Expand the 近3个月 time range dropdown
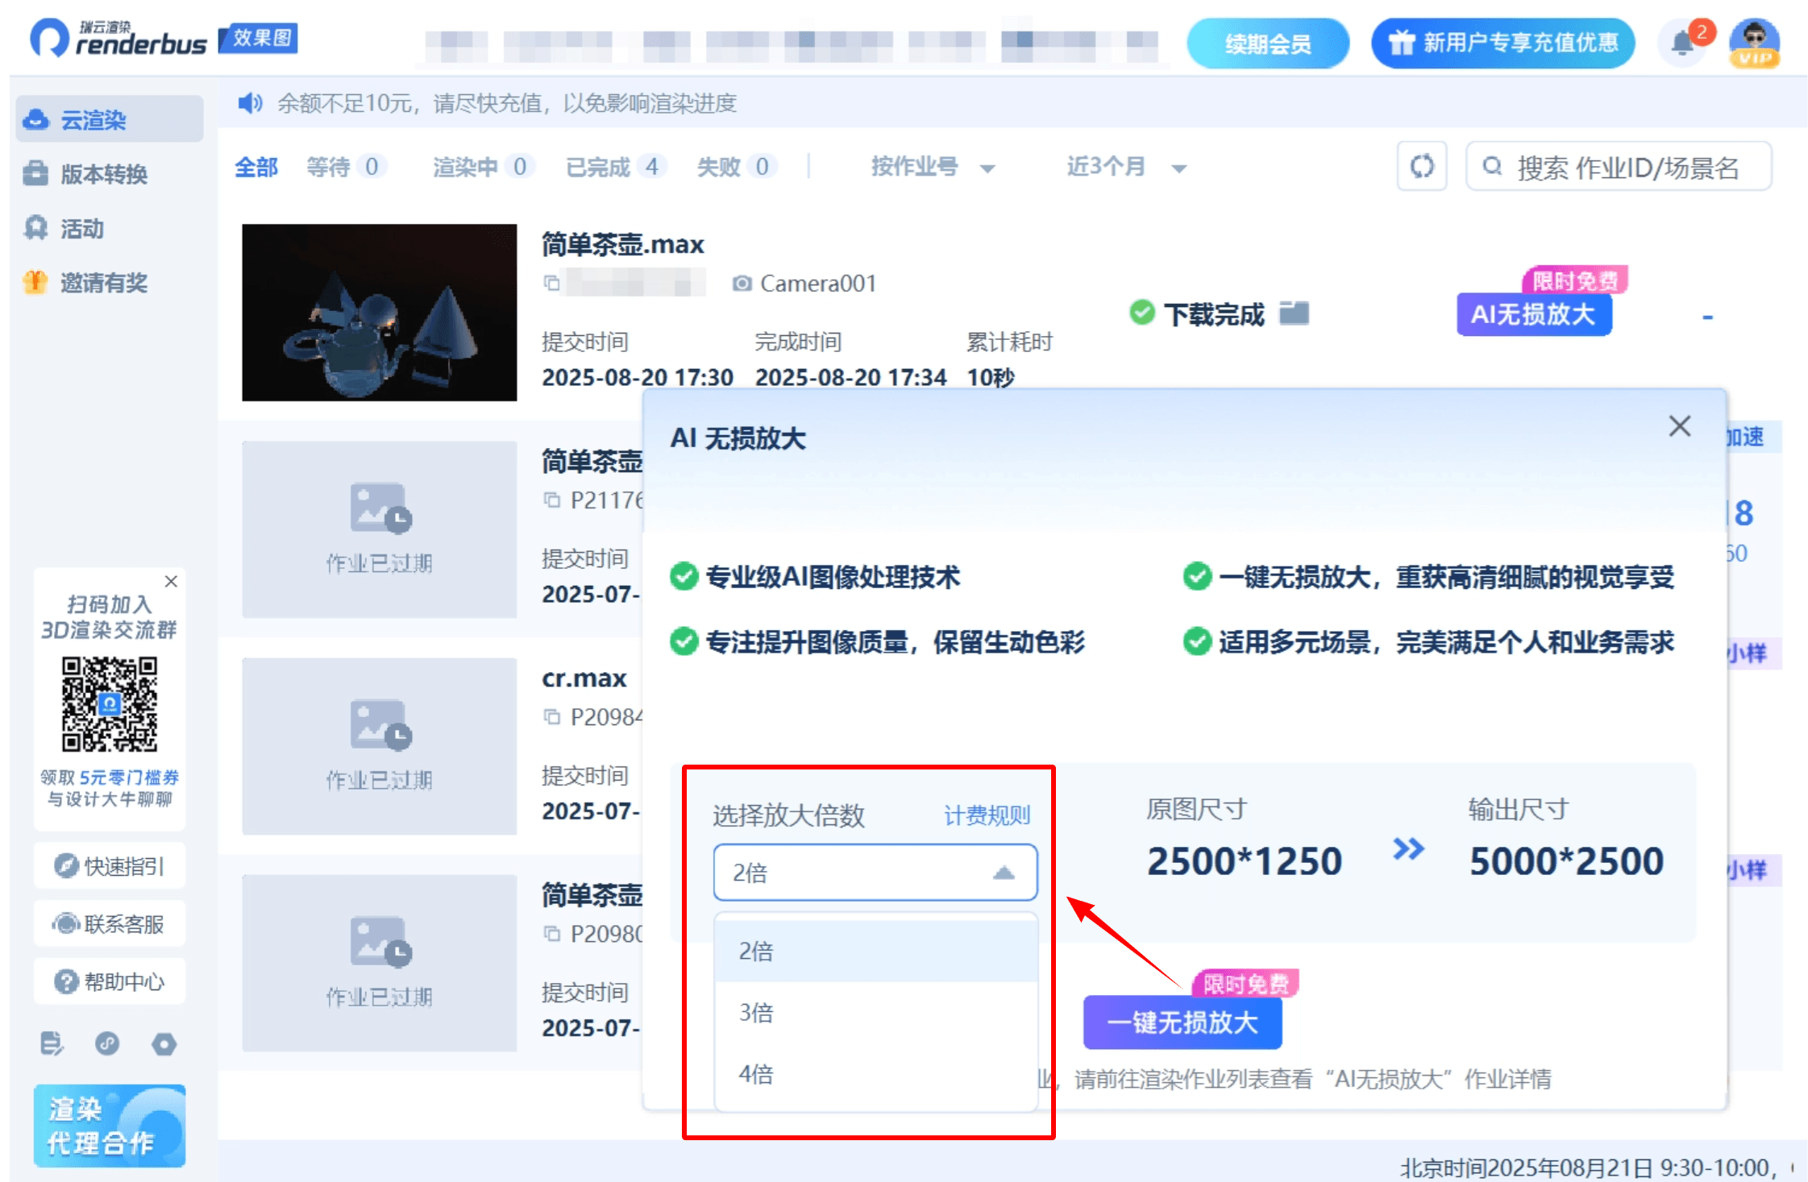This screenshot has width=1808, height=1182. [x=1126, y=167]
